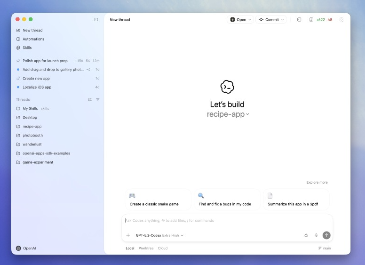The width and height of the screenshot is (365, 265).
Task: Focus the Ask Codex anything input field
Action: [x=227, y=221]
